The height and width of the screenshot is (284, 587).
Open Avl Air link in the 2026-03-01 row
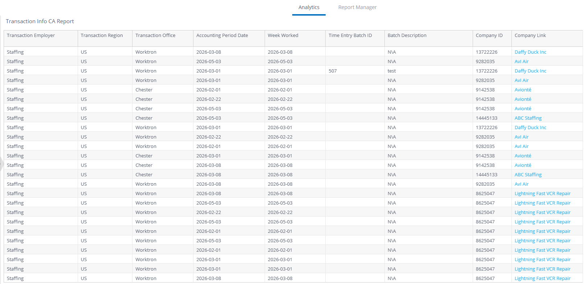522,80
